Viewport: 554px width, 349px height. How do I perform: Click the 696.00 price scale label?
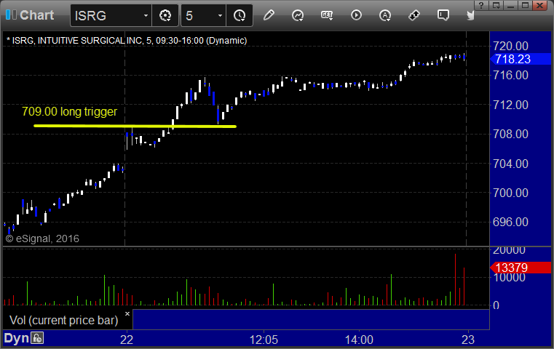click(510, 222)
